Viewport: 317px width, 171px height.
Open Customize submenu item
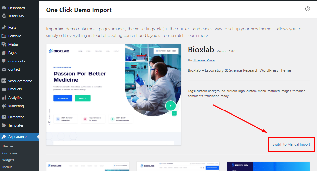pos(10,153)
